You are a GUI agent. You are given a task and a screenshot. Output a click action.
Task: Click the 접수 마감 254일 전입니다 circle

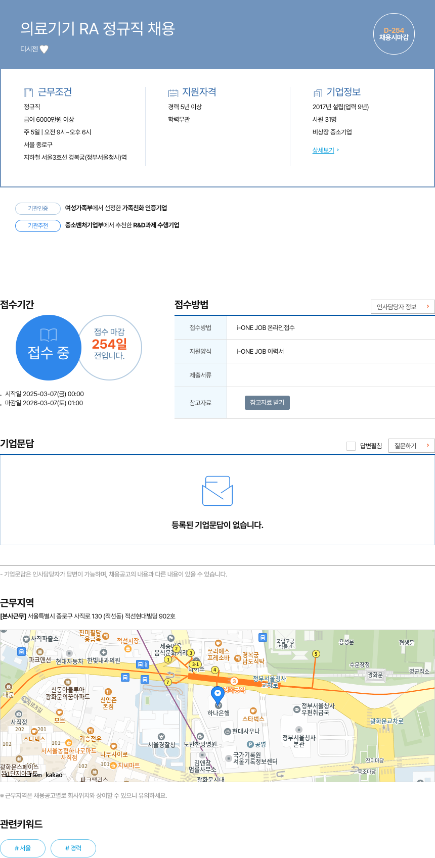[110, 348]
